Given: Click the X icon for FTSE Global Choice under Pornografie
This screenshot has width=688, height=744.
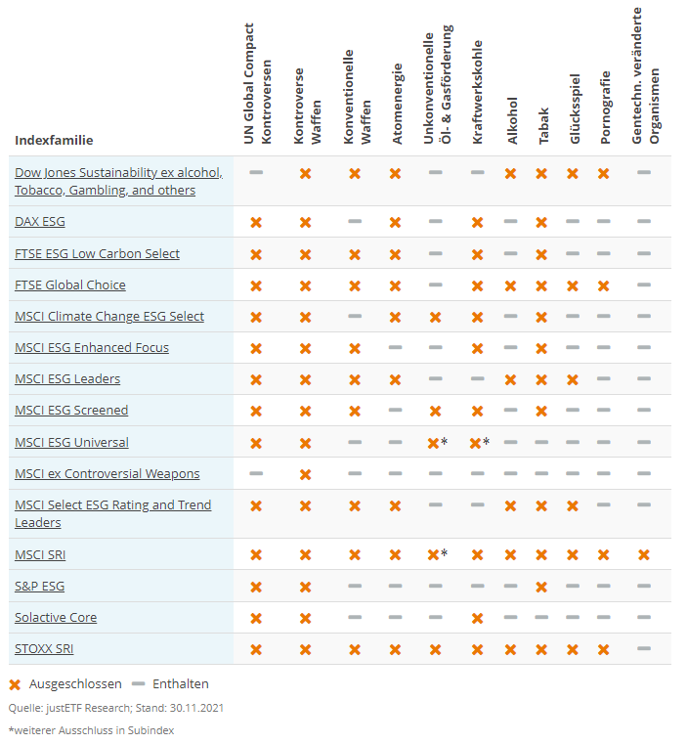Looking at the screenshot, I should [604, 285].
